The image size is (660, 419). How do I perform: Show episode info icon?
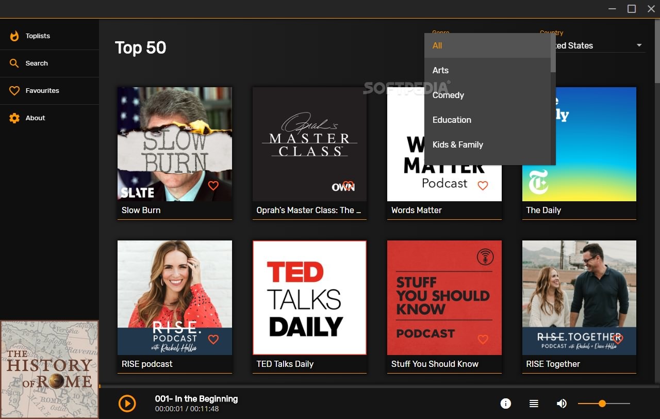(x=506, y=404)
